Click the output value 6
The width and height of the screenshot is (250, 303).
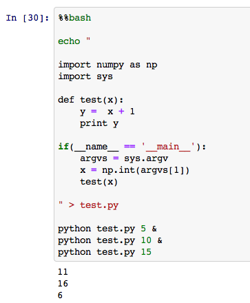tap(60, 295)
